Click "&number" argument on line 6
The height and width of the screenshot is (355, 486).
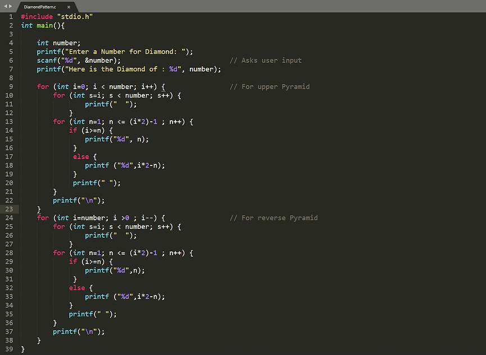(x=99, y=61)
